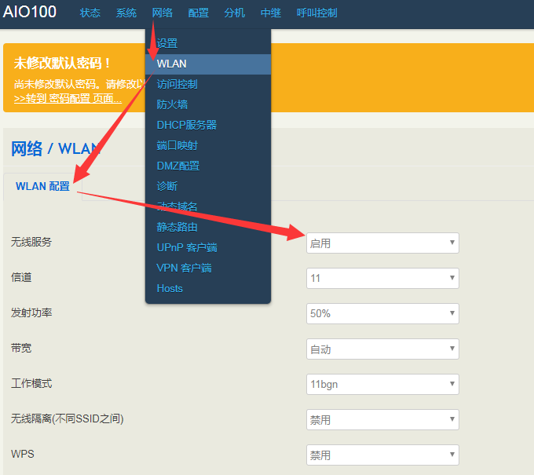Screen dimensions: 534x475
Task: Open the 配置 menu in the top bar
Action: pyautogui.click(x=198, y=13)
